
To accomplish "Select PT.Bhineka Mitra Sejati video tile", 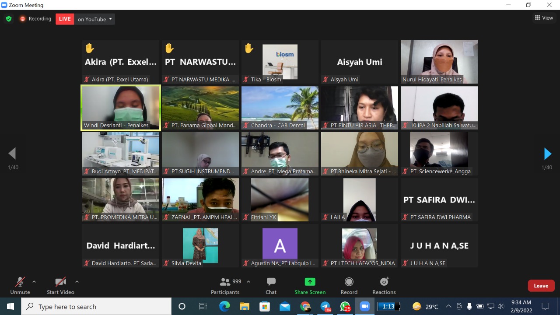I will click(360, 154).
